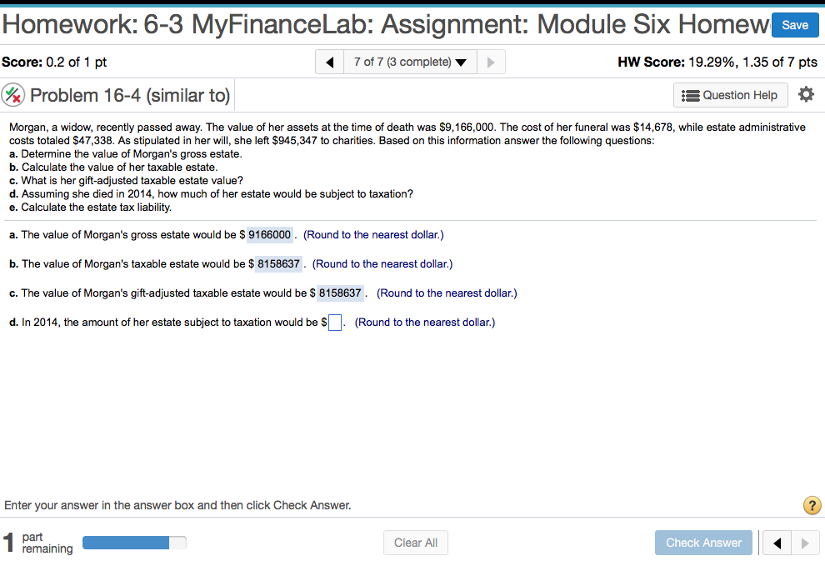The image size is (825, 566).
Task: Click the empty answer box for part d
Action: 333,322
